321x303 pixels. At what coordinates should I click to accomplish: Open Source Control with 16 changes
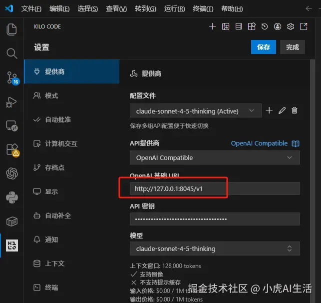click(x=12, y=78)
